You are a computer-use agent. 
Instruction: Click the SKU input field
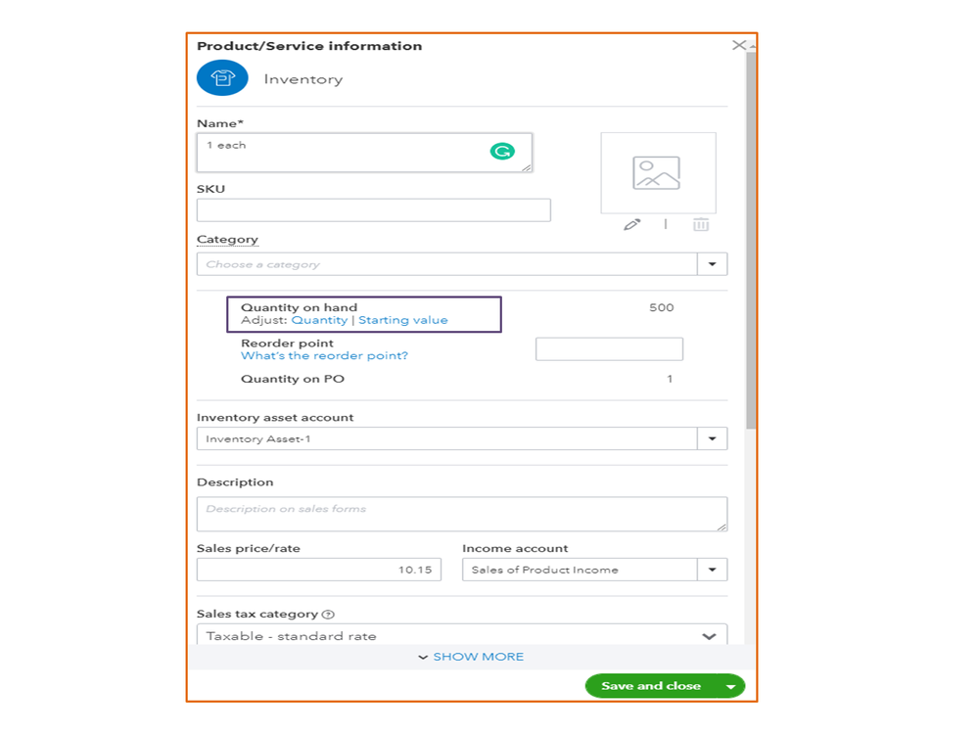[x=373, y=210]
